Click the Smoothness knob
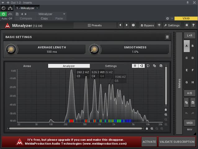198x149 pixels. point(94,49)
